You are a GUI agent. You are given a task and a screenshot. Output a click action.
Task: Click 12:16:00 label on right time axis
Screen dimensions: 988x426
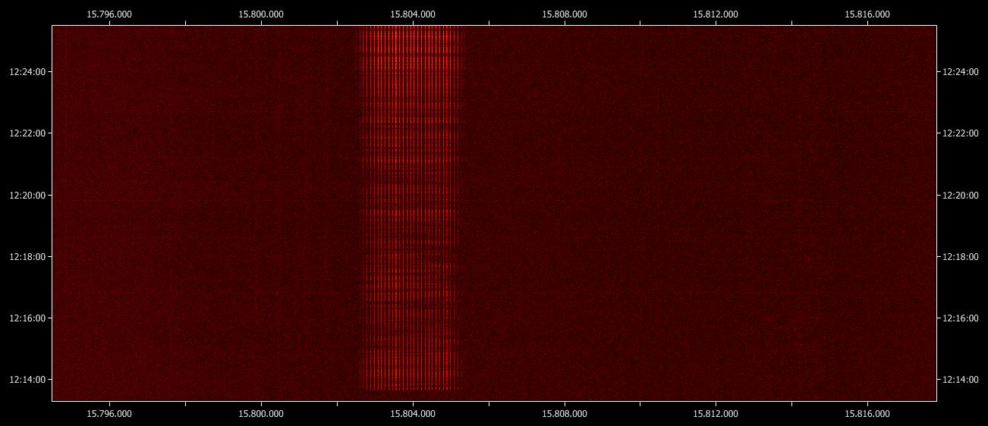[x=960, y=318]
